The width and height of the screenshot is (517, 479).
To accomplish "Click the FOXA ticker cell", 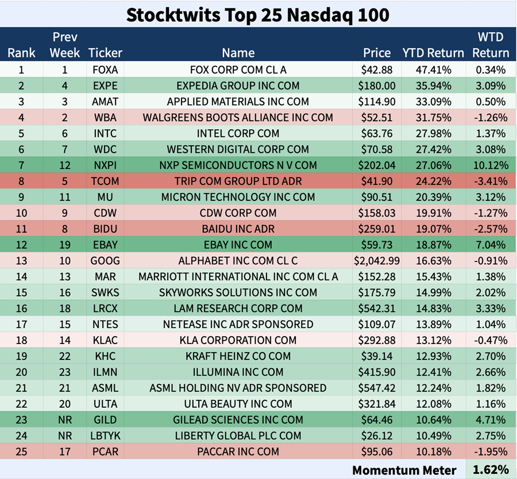I will (105, 70).
